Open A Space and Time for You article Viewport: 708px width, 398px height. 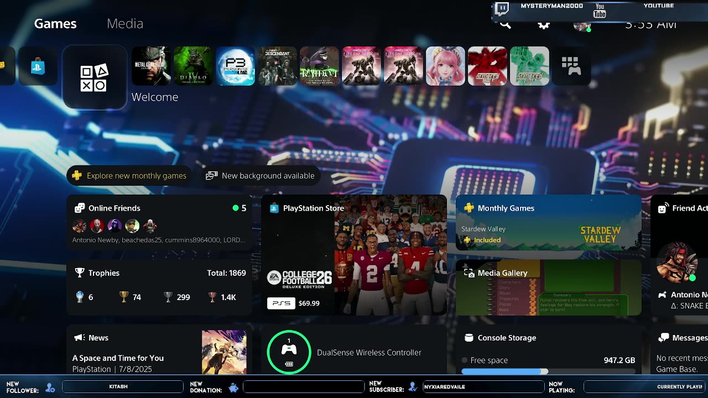pos(118,358)
